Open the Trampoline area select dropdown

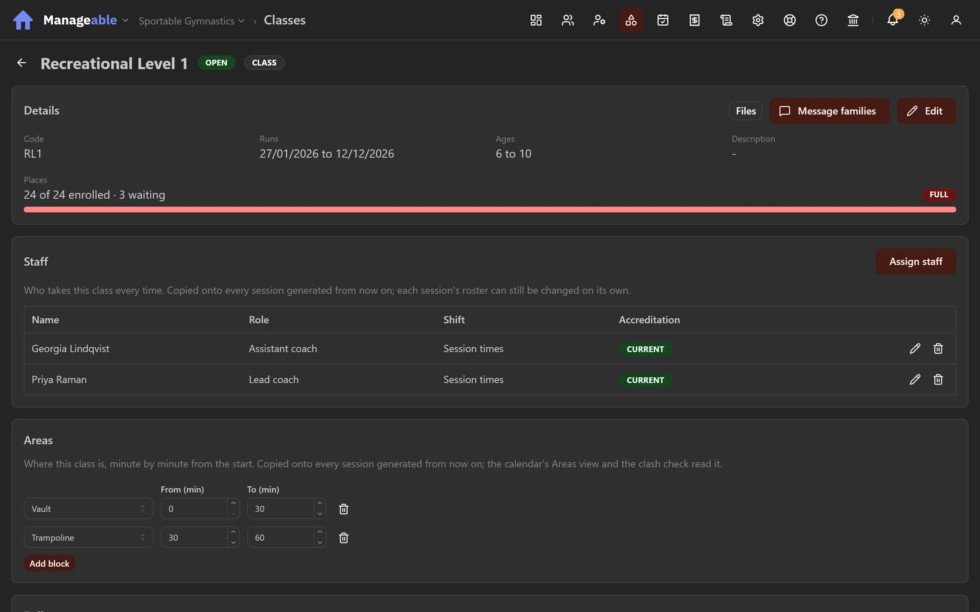click(88, 537)
